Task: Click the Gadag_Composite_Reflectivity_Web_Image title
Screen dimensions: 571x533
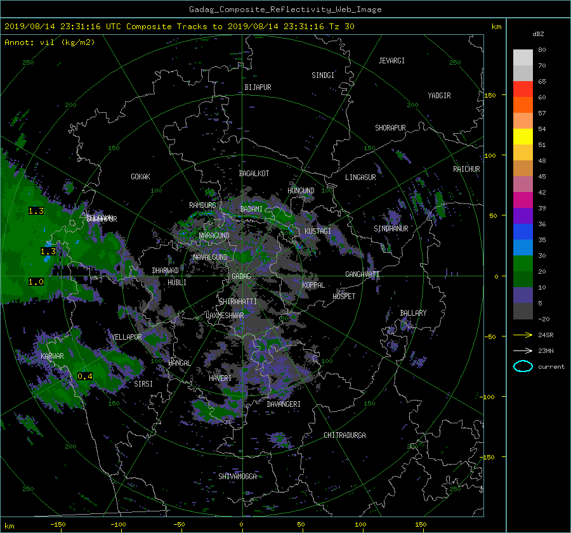Action: (x=285, y=10)
